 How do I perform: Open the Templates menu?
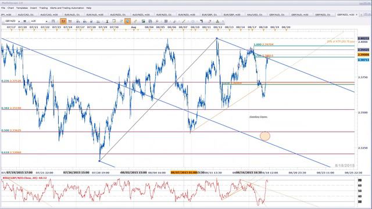[22, 8]
